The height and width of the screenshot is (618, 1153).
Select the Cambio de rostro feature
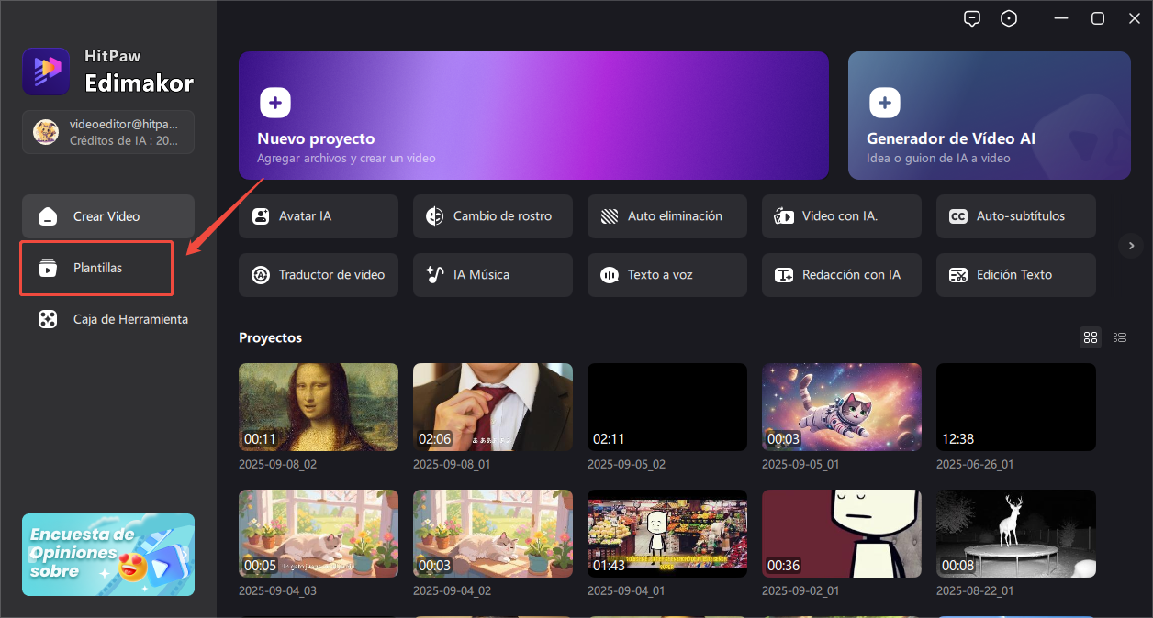click(492, 215)
